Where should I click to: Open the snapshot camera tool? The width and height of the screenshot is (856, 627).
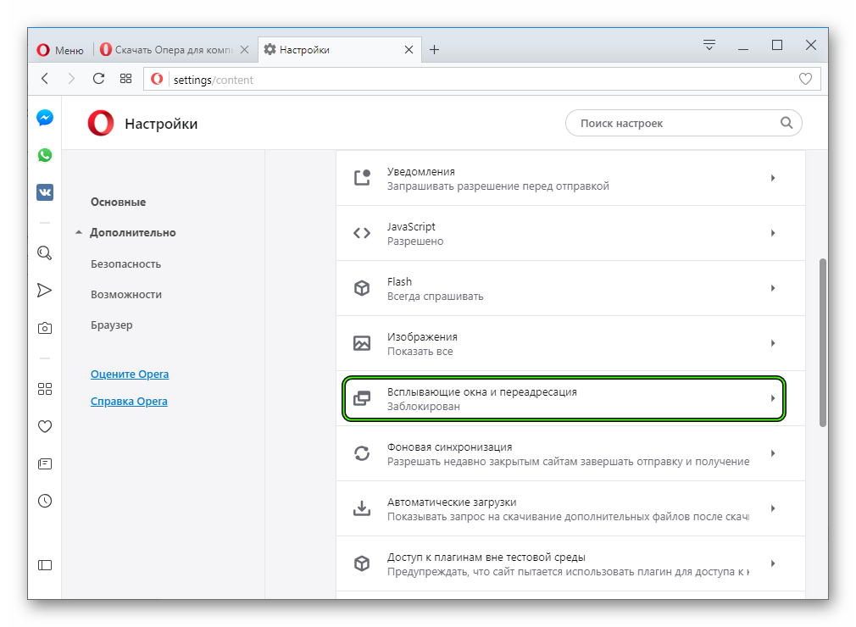pos(45,328)
